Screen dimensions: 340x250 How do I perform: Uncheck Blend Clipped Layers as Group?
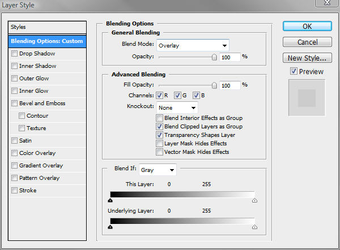159,126
